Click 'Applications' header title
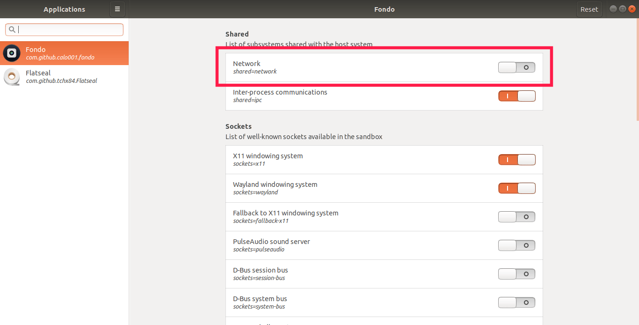This screenshot has height=325, width=639. click(x=65, y=9)
